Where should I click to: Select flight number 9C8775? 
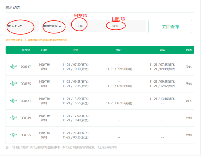26,84
